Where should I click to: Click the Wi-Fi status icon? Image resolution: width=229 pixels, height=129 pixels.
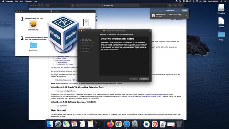[x=197, y=1]
